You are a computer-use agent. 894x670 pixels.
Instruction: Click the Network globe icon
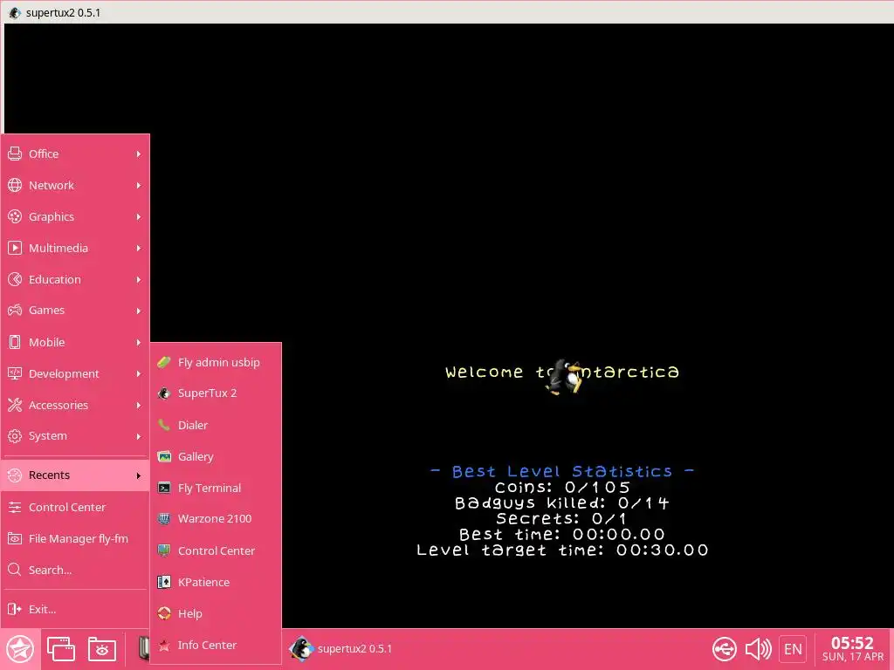[x=15, y=185]
